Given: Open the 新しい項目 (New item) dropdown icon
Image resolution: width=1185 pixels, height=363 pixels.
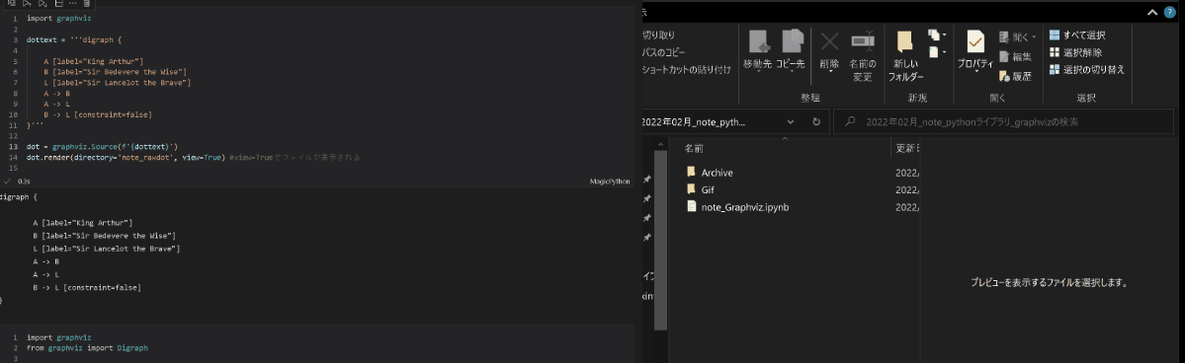Looking at the screenshot, I should point(937,36).
